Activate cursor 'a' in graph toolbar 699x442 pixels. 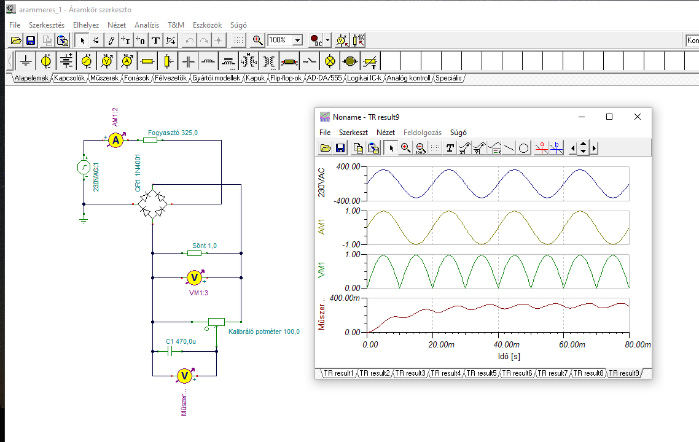541,148
